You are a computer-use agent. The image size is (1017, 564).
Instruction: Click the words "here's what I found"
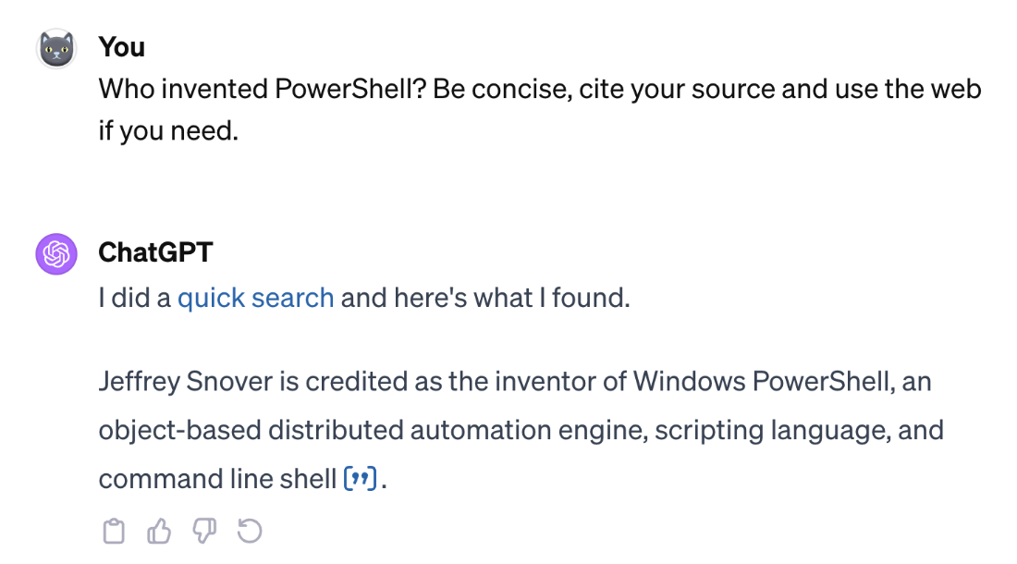(511, 298)
